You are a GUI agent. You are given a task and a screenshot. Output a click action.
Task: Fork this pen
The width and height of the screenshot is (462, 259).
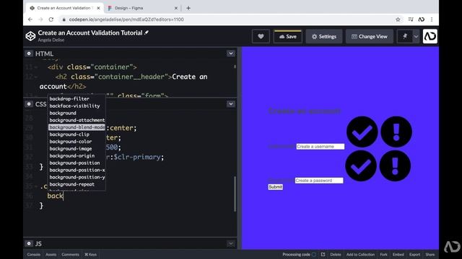tap(383, 255)
